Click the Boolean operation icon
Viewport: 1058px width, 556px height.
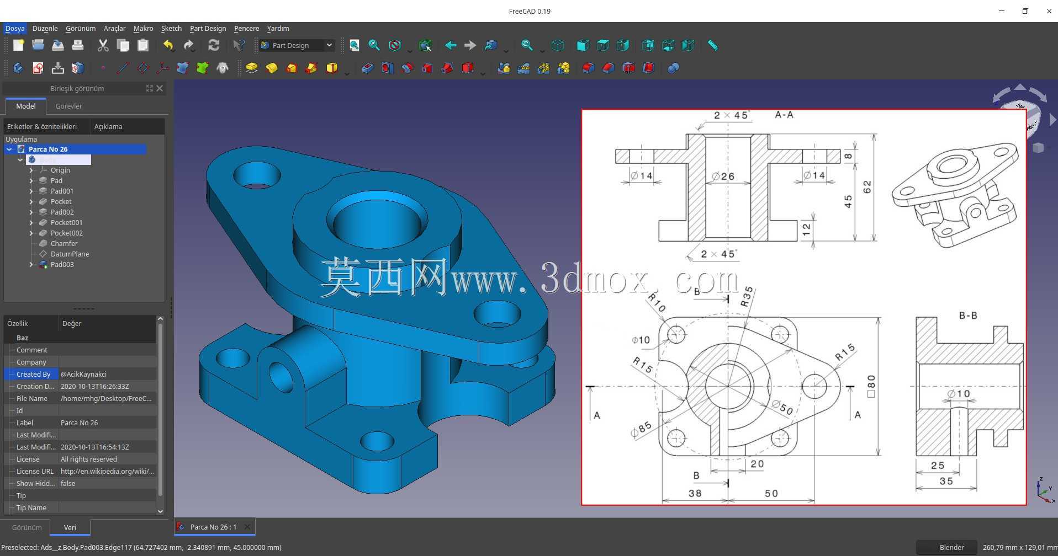673,68
